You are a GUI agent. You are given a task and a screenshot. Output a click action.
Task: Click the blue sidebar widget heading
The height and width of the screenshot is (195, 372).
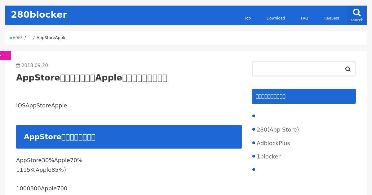click(x=304, y=96)
